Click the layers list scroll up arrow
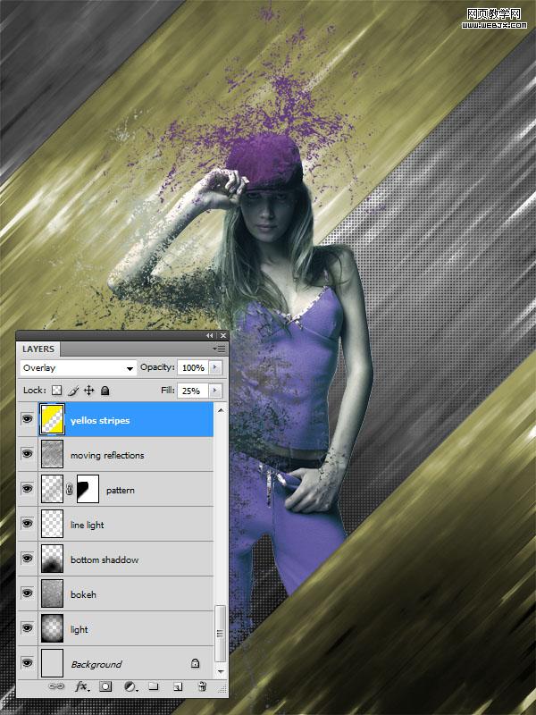The height and width of the screenshot is (715, 536). pos(221,410)
